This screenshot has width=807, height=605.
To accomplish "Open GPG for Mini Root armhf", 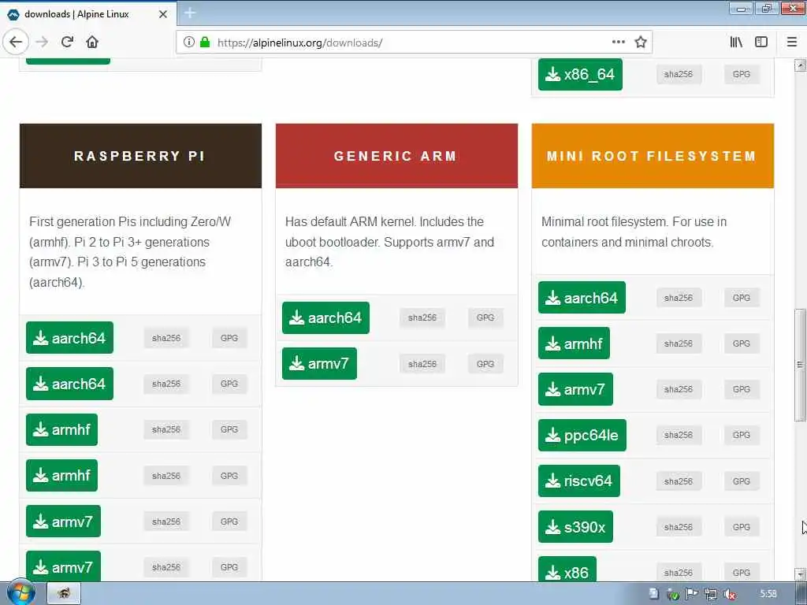I will 741,343.
